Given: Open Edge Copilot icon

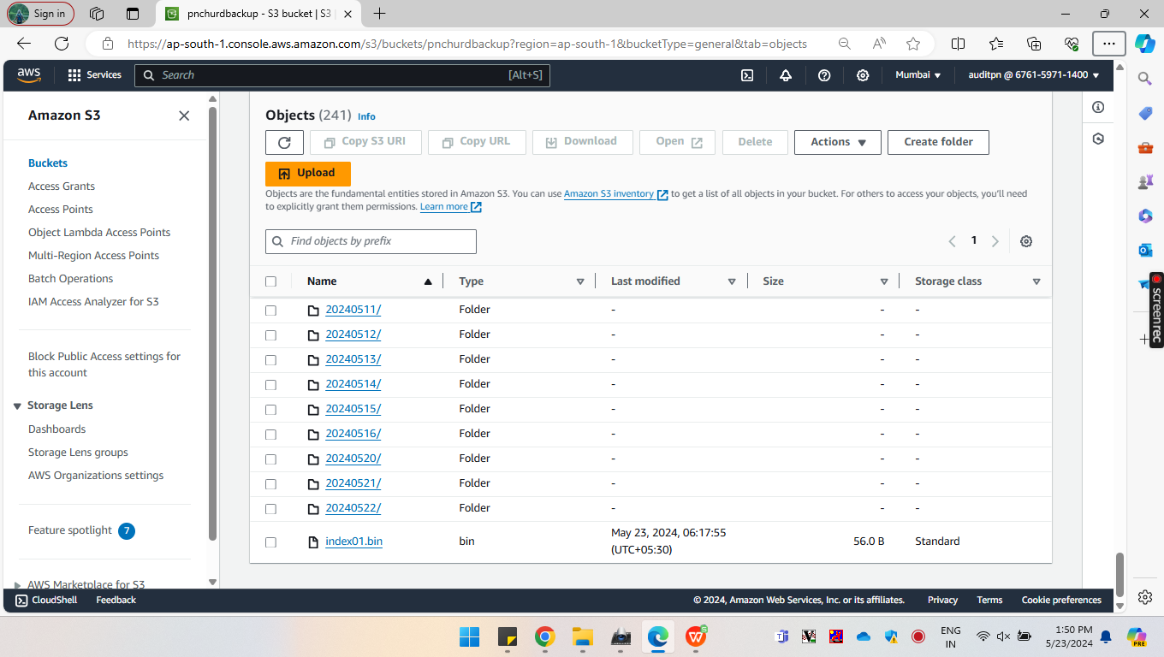Looking at the screenshot, I should 1145,44.
